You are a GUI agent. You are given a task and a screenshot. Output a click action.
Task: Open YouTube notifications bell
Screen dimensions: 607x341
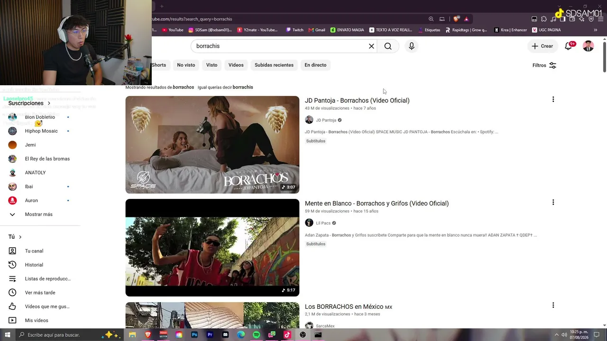(568, 46)
